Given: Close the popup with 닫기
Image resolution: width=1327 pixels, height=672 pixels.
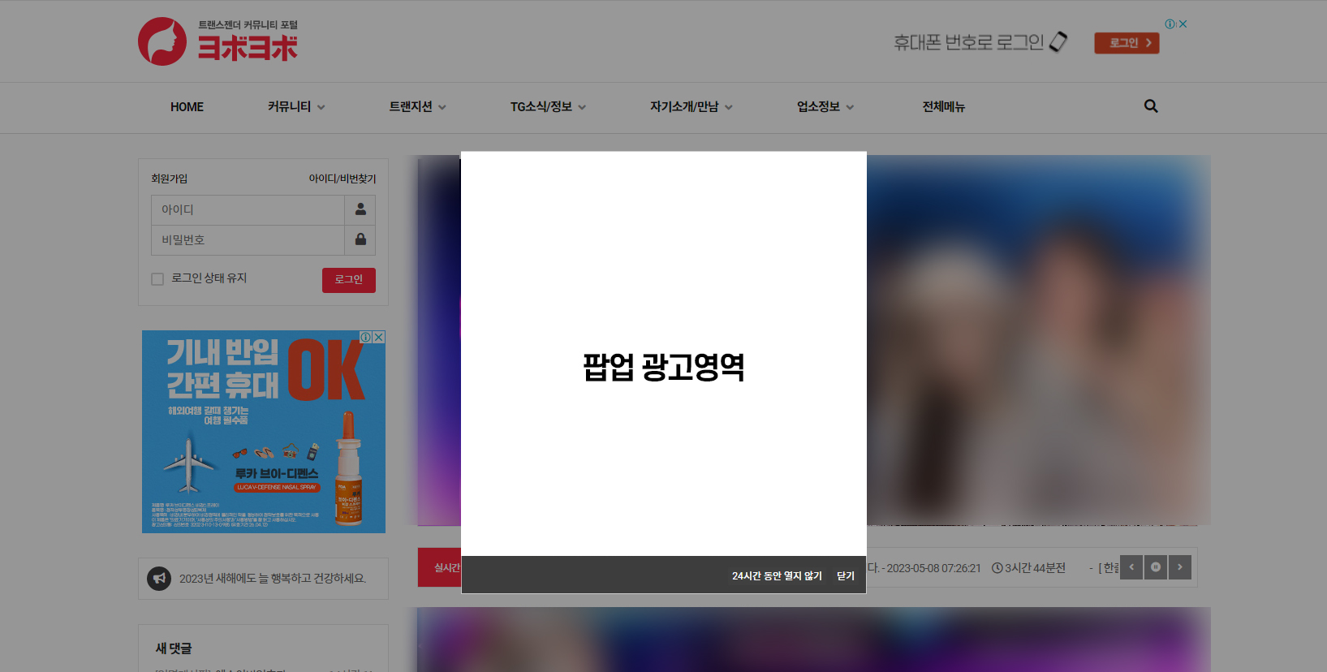Looking at the screenshot, I should coord(846,575).
